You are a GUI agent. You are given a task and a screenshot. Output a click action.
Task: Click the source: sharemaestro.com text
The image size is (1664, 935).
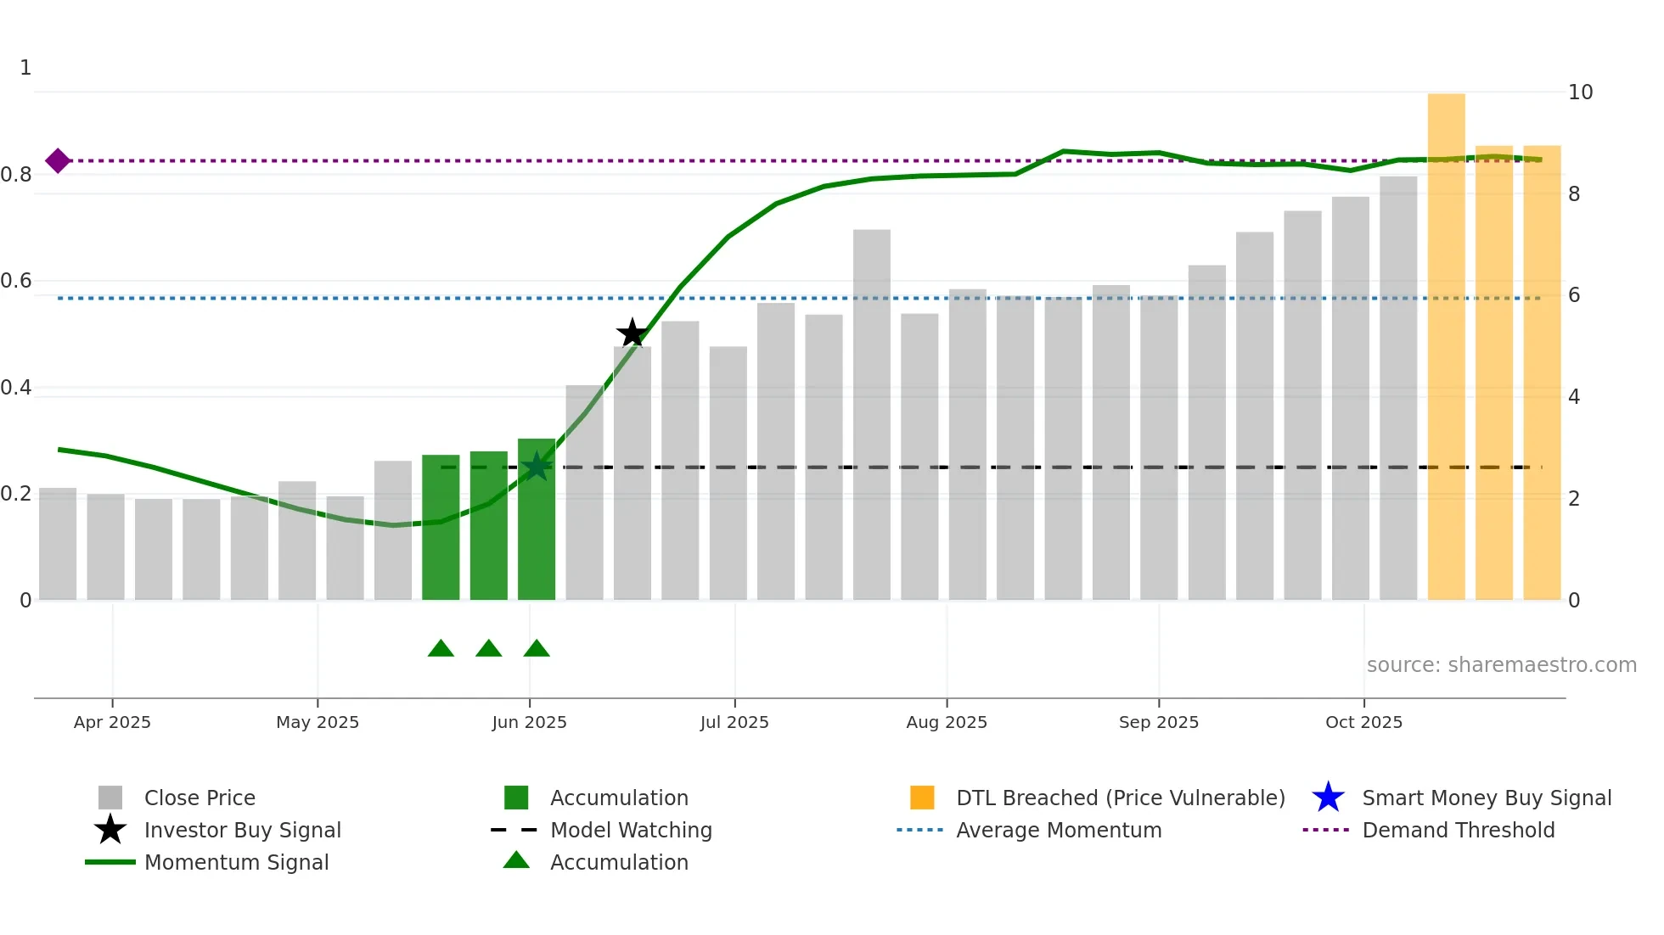1501,664
